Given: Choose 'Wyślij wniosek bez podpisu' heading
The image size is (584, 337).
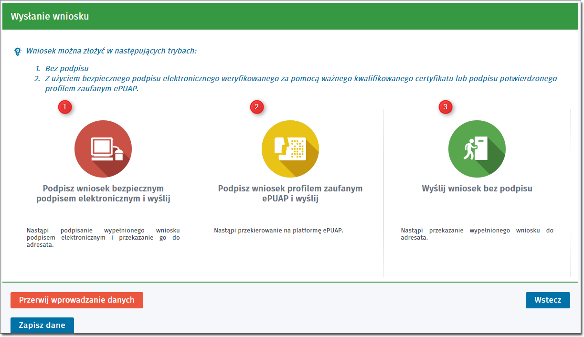Looking at the screenshot, I should tap(477, 189).
